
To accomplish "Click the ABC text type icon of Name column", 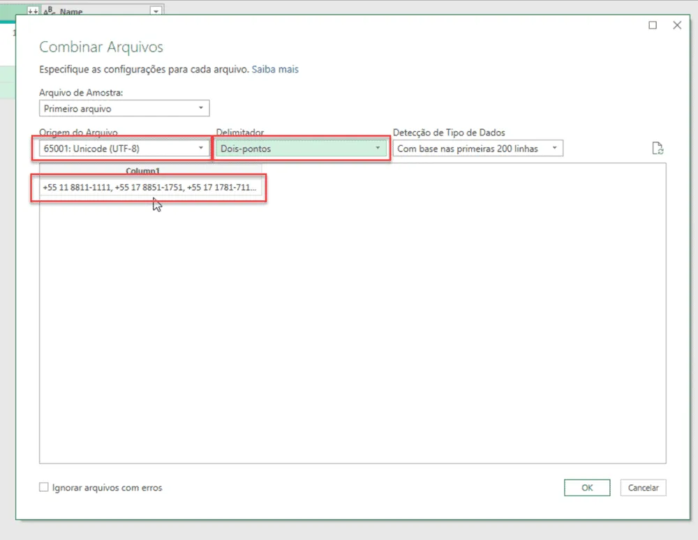I will pos(50,11).
